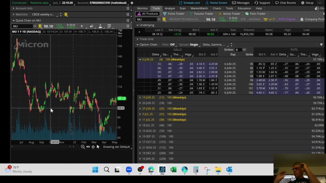The image size is (326, 183).
Task: Expand 20 JUN 25 option series
Action: [x=140, y=103]
